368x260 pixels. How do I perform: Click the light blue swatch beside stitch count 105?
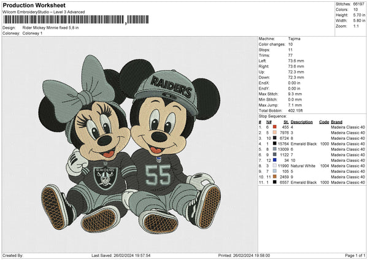(275, 171)
